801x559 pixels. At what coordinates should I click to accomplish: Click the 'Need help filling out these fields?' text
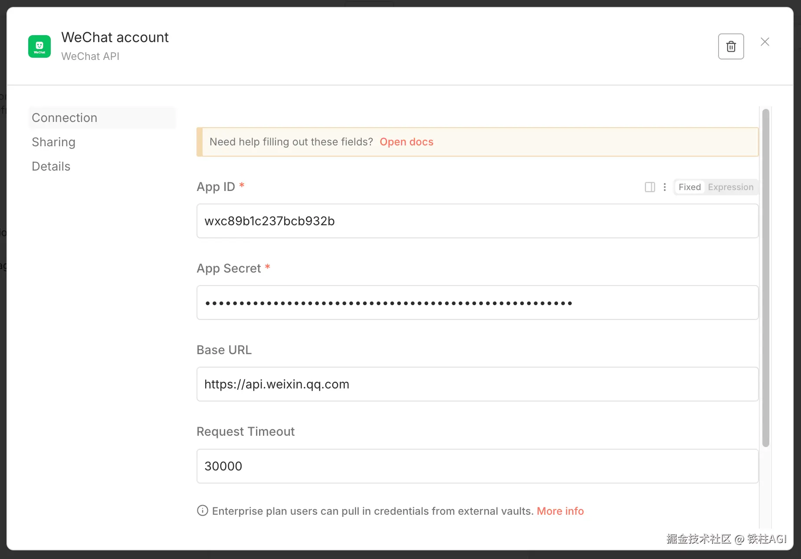pos(291,142)
